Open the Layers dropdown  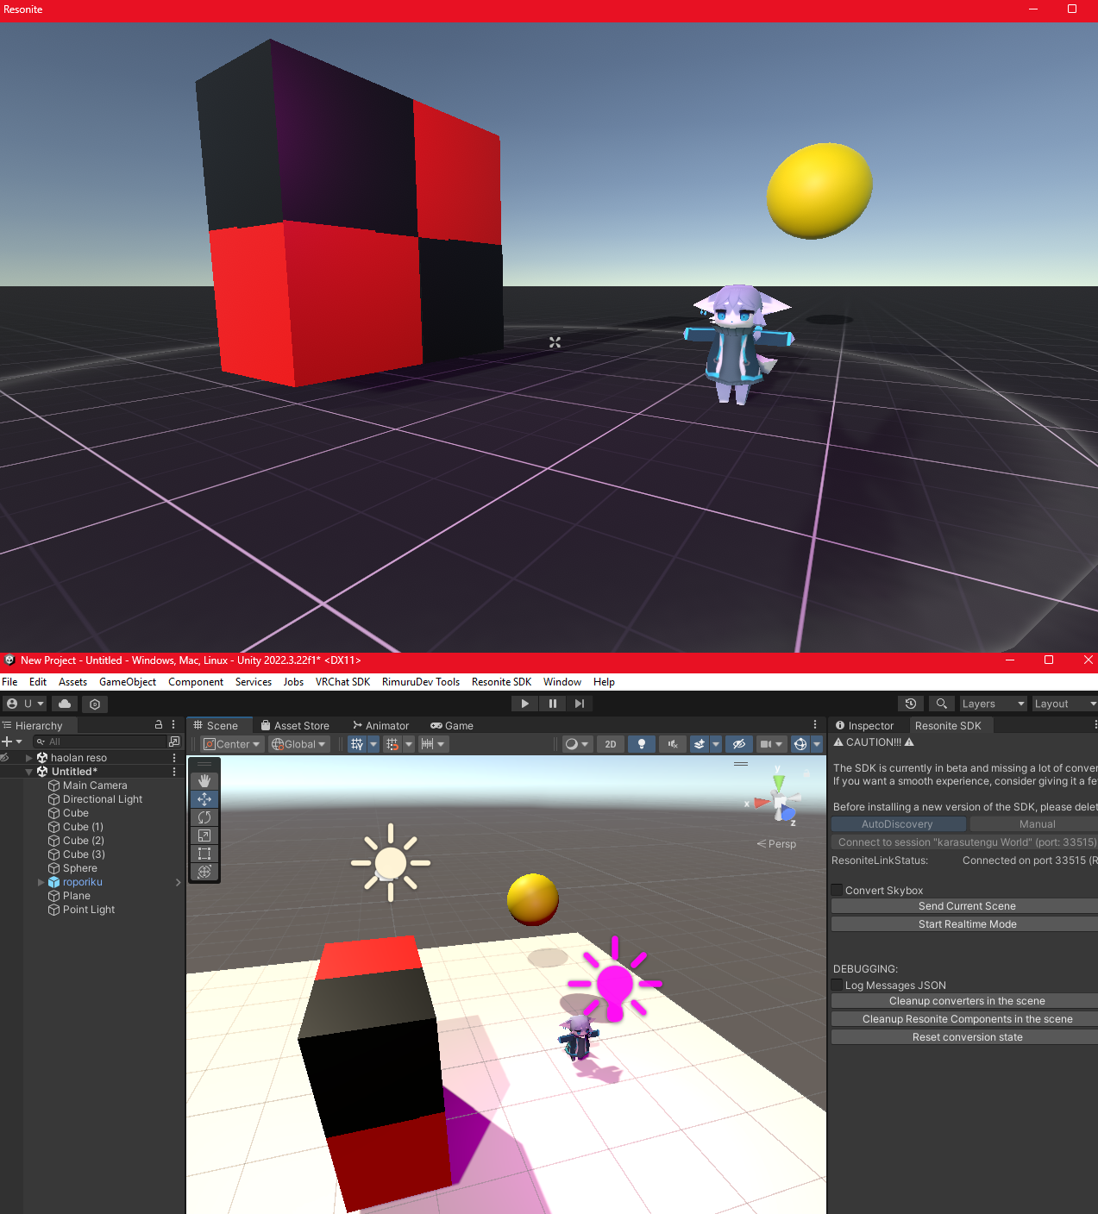tap(992, 704)
